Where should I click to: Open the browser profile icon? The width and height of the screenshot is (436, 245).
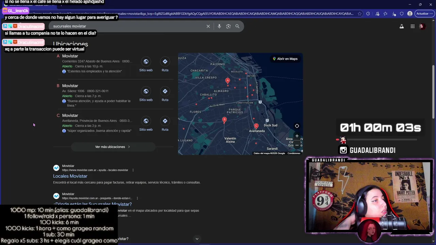(410, 14)
